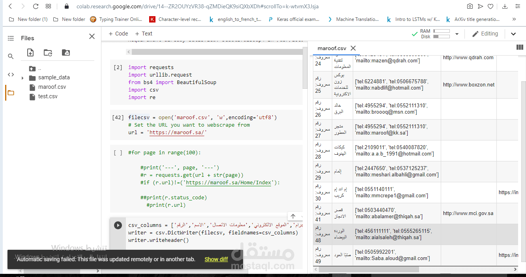Refresh the file browser listing
Image resolution: width=526 pixels, height=277 pixels.
coord(48,52)
